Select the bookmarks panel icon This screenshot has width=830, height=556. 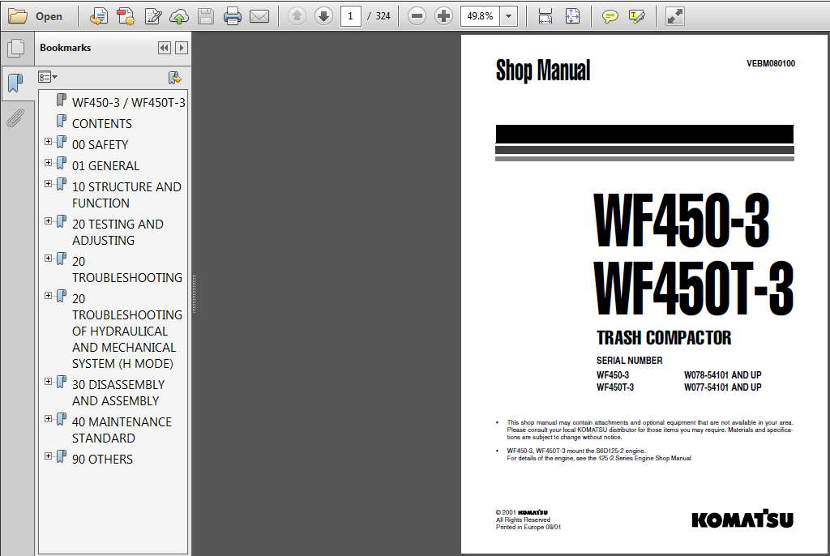[16, 83]
